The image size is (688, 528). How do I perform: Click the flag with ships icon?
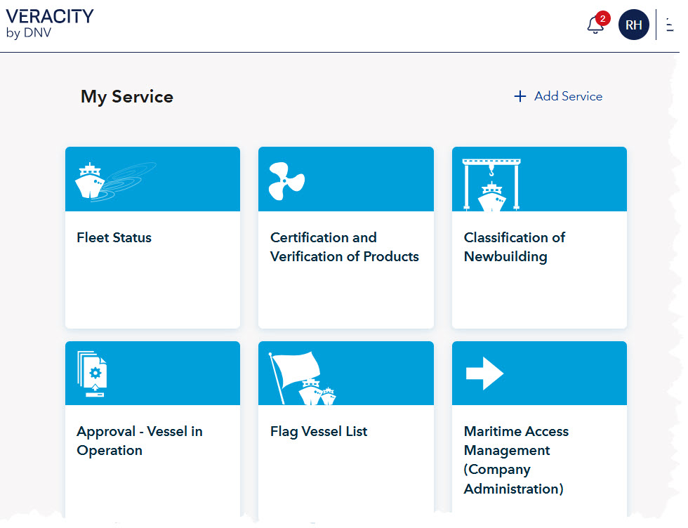coord(302,378)
